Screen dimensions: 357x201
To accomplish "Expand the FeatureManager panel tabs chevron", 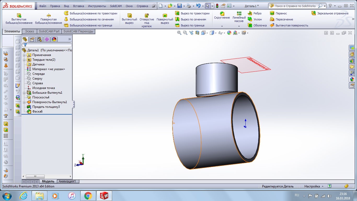I will (70, 39).
